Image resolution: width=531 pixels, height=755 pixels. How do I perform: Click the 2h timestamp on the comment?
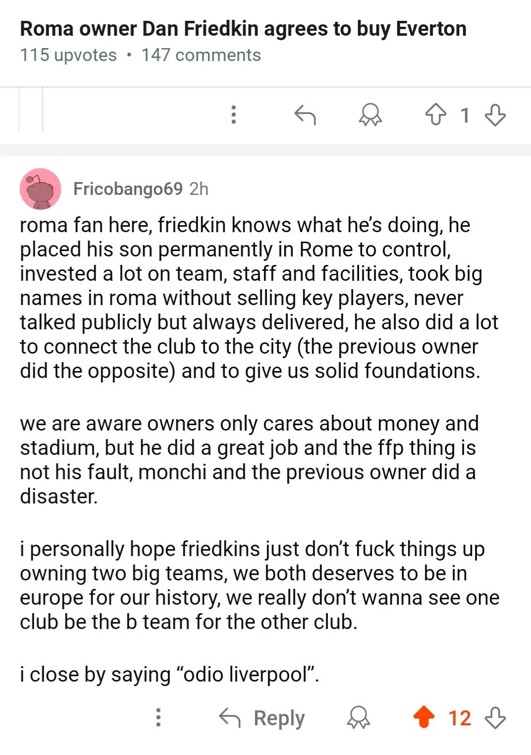[x=199, y=189]
